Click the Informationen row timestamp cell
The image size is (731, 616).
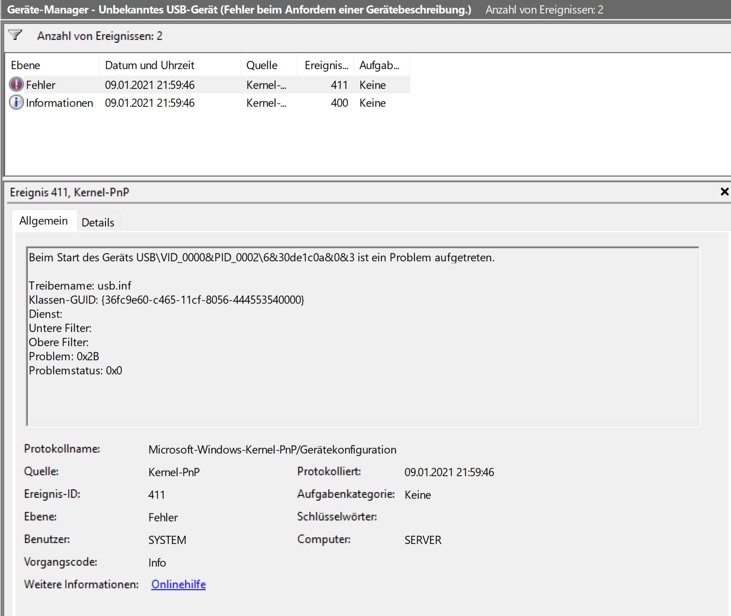pyautogui.click(x=150, y=103)
